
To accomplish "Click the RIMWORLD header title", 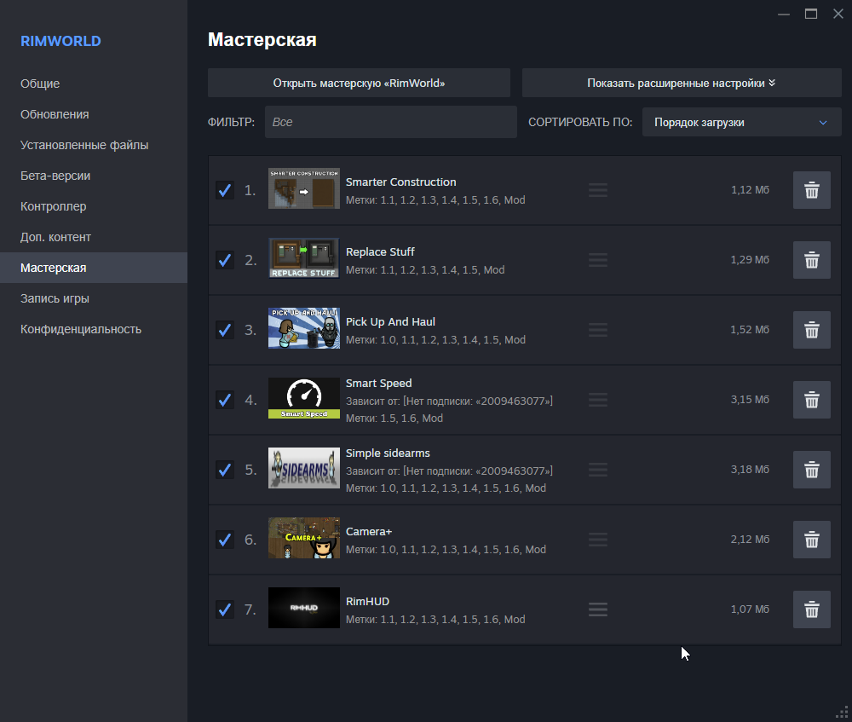I will (x=60, y=41).
